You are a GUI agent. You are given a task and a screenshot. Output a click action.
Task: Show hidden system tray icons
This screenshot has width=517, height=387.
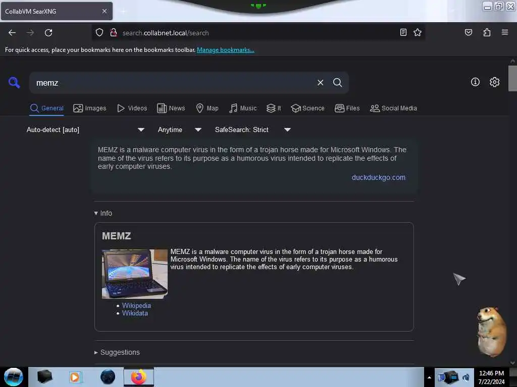click(429, 377)
